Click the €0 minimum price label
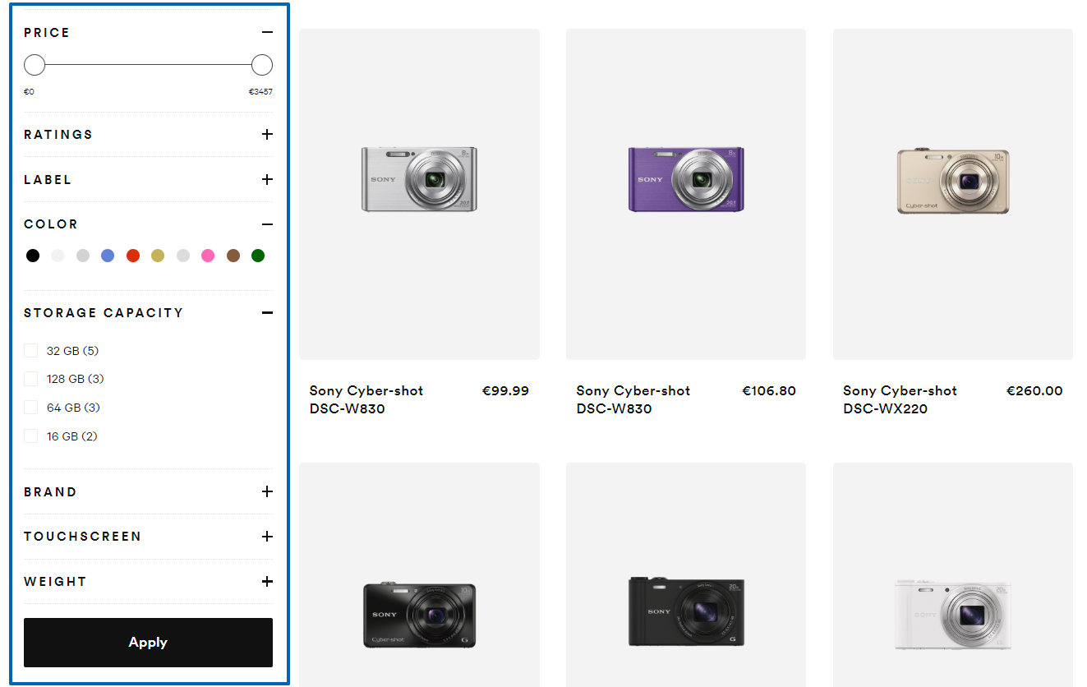 click(x=30, y=92)
